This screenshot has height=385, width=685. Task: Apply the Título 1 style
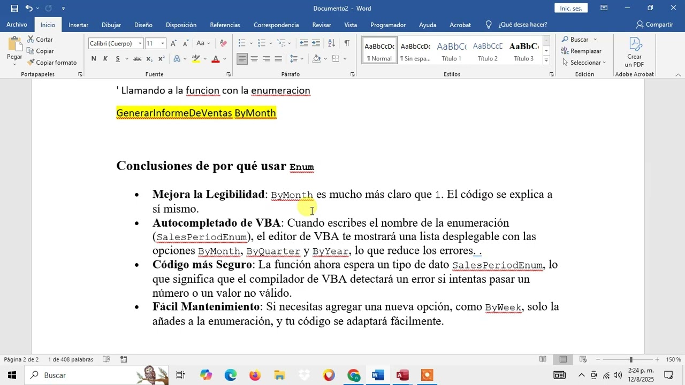point(452,51)
